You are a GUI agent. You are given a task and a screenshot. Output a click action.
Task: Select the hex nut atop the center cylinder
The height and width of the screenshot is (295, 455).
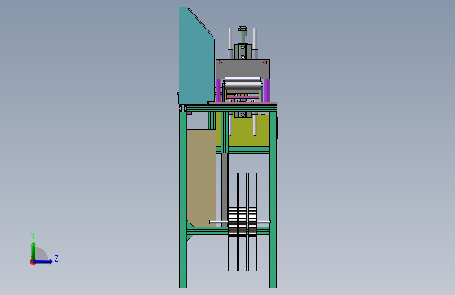(x=242, y=29)
